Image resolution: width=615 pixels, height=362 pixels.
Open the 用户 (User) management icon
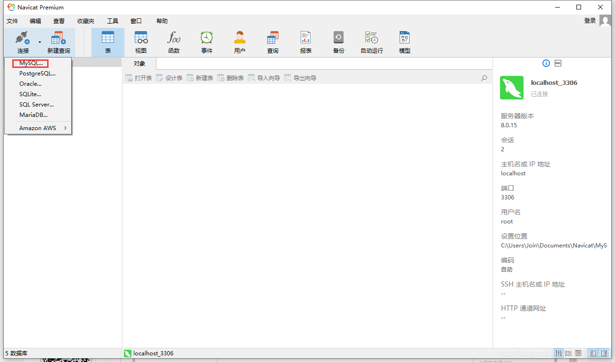coord(240,42)
